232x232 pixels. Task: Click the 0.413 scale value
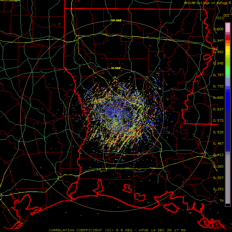click(x=218, y=155)
